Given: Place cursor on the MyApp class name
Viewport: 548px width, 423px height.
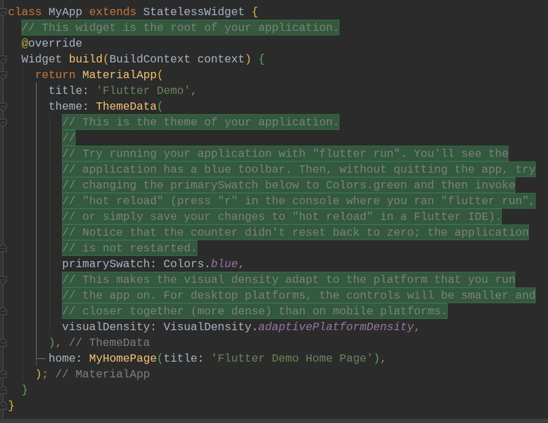Looking at the screenshot, I should point(65,12).
